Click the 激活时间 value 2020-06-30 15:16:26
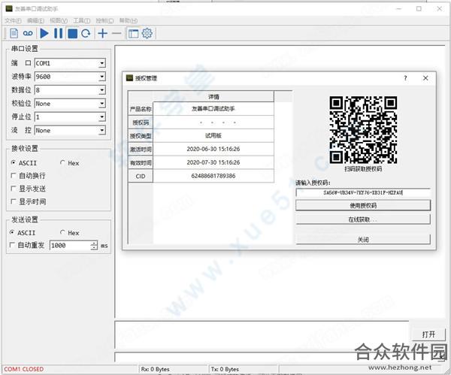 click(213, 149)
